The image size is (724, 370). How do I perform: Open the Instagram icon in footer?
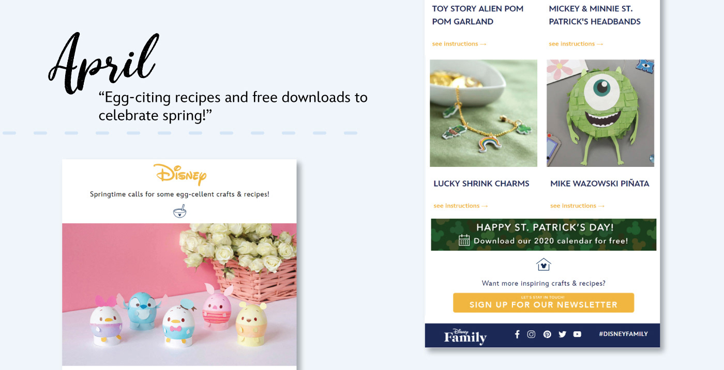[531, 334]
